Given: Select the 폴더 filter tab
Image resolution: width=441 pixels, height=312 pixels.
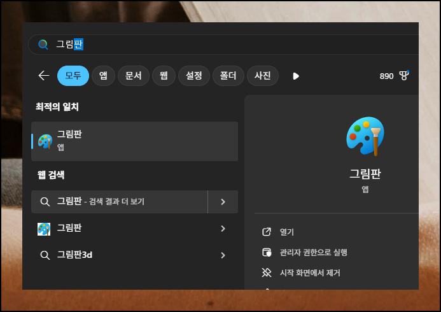Looking at the screenshot, I should click(228, 76).
